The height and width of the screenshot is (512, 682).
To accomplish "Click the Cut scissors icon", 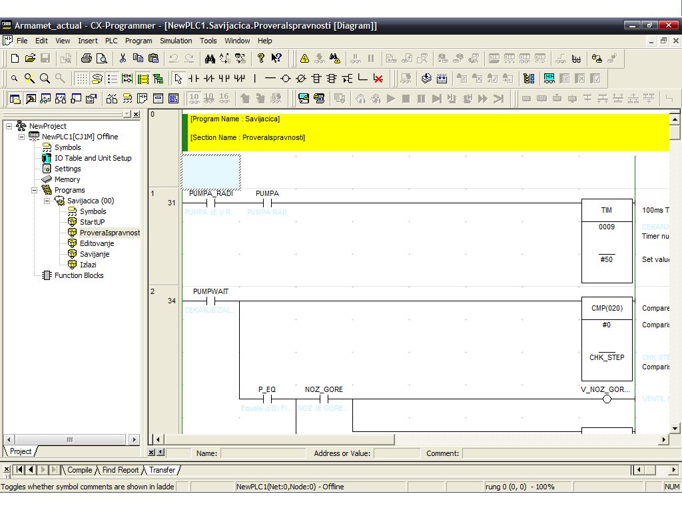I will coord(123,59).
